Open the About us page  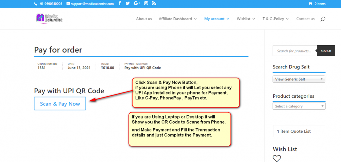point(144,19)
